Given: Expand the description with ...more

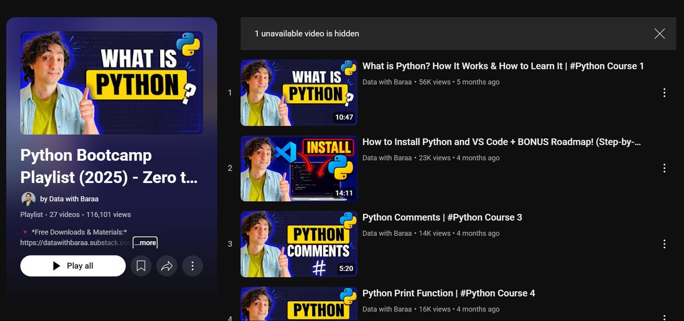Looking at the screenshot, I should [x=145, y=243].
